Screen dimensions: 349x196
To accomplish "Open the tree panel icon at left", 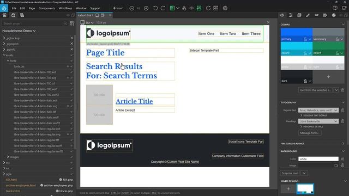I will [x=22, y=15].
